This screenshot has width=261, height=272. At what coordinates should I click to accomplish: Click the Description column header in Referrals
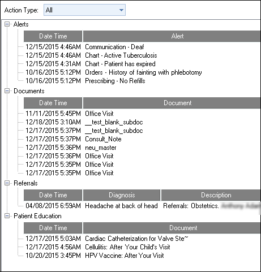point(211,195)
